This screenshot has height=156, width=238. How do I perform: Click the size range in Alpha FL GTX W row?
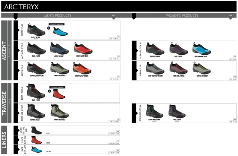click(x=233, y=59)
